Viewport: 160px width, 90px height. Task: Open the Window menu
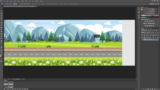pyautogui.click(x=37, y=1)
